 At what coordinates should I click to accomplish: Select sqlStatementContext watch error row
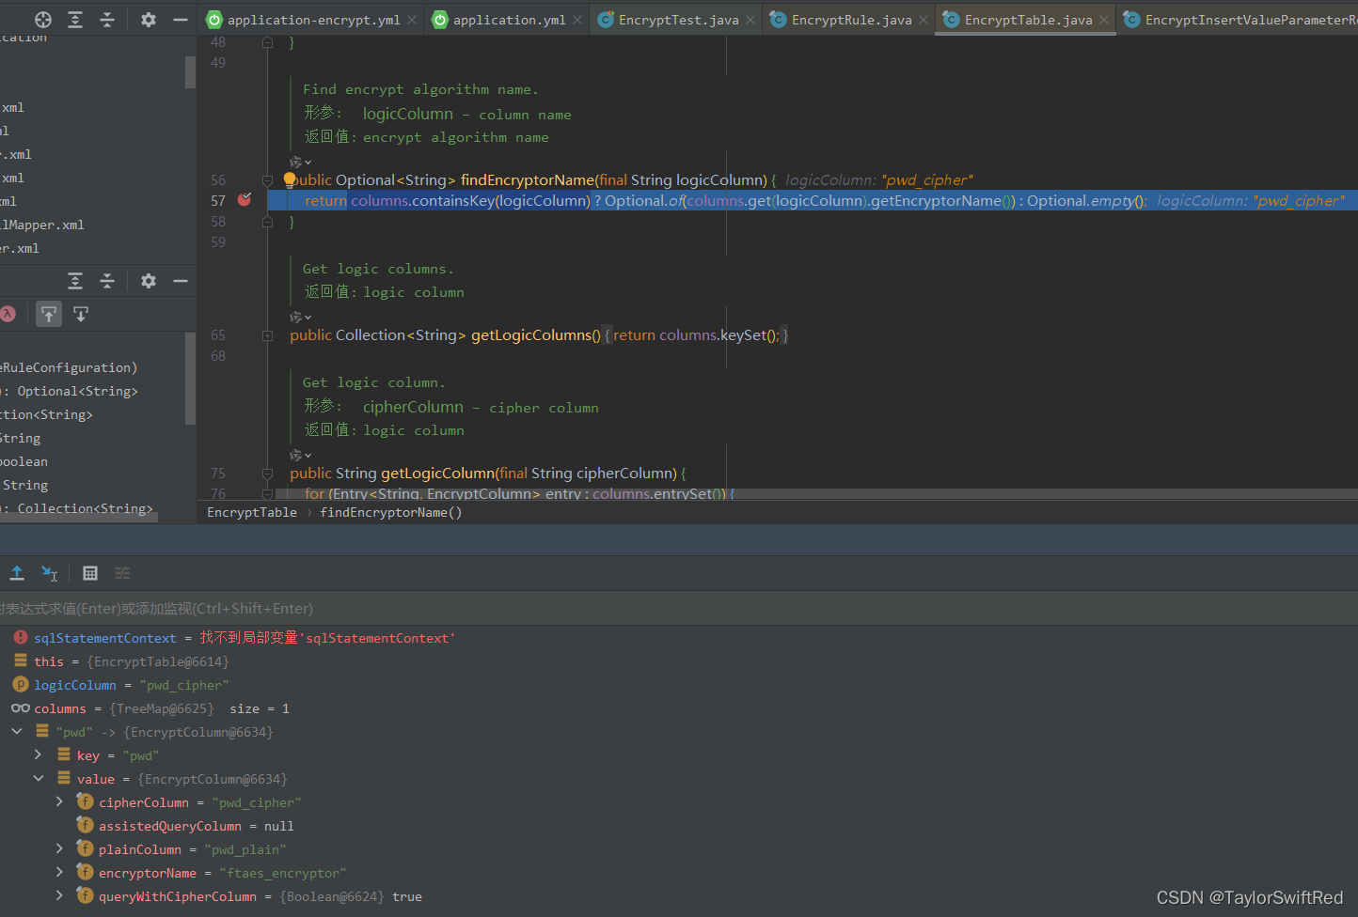click(x=679, y=638)
